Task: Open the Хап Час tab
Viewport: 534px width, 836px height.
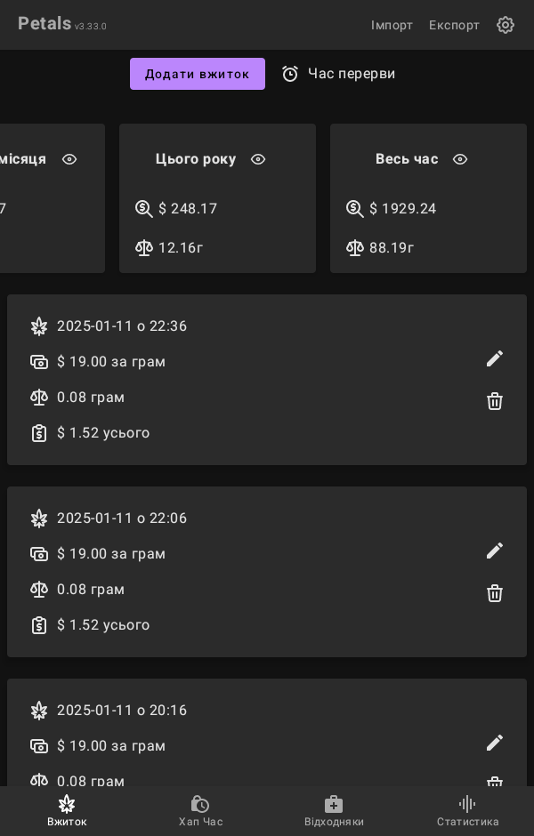Action: [x=200, y=810]
